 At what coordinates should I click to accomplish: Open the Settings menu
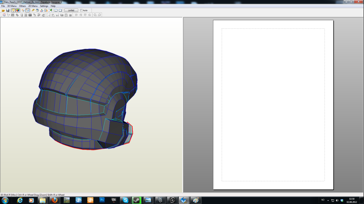(x=44, y=6)
